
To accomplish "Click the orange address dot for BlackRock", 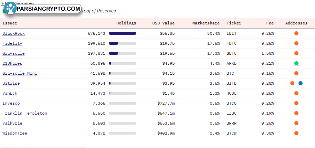I will [x=296, y=33].
